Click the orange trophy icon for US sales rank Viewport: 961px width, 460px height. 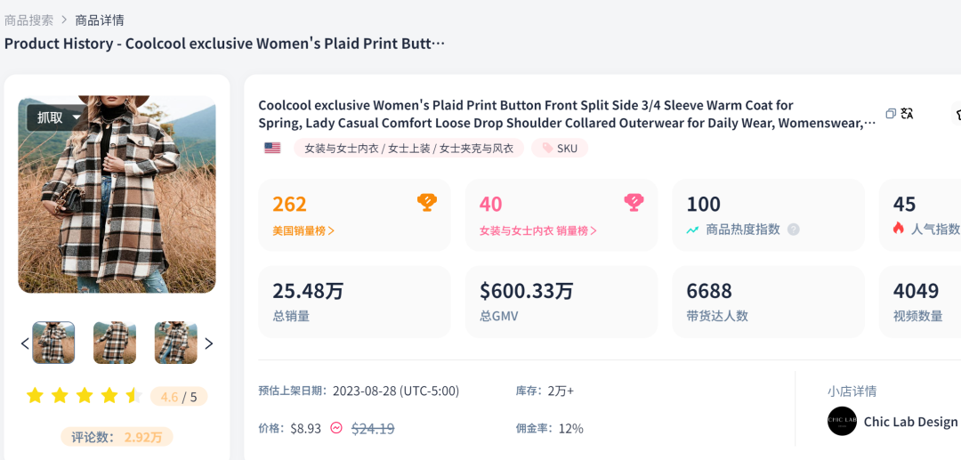click(427, 203)
